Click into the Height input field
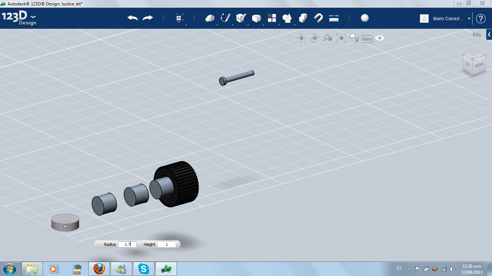 [167, 244]
